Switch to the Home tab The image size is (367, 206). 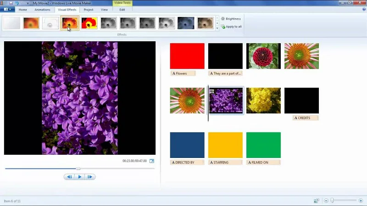(22, 10)
